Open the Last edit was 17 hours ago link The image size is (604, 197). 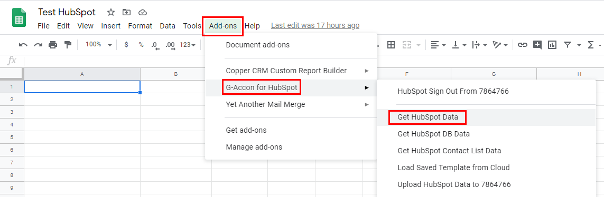click(315, 25)
